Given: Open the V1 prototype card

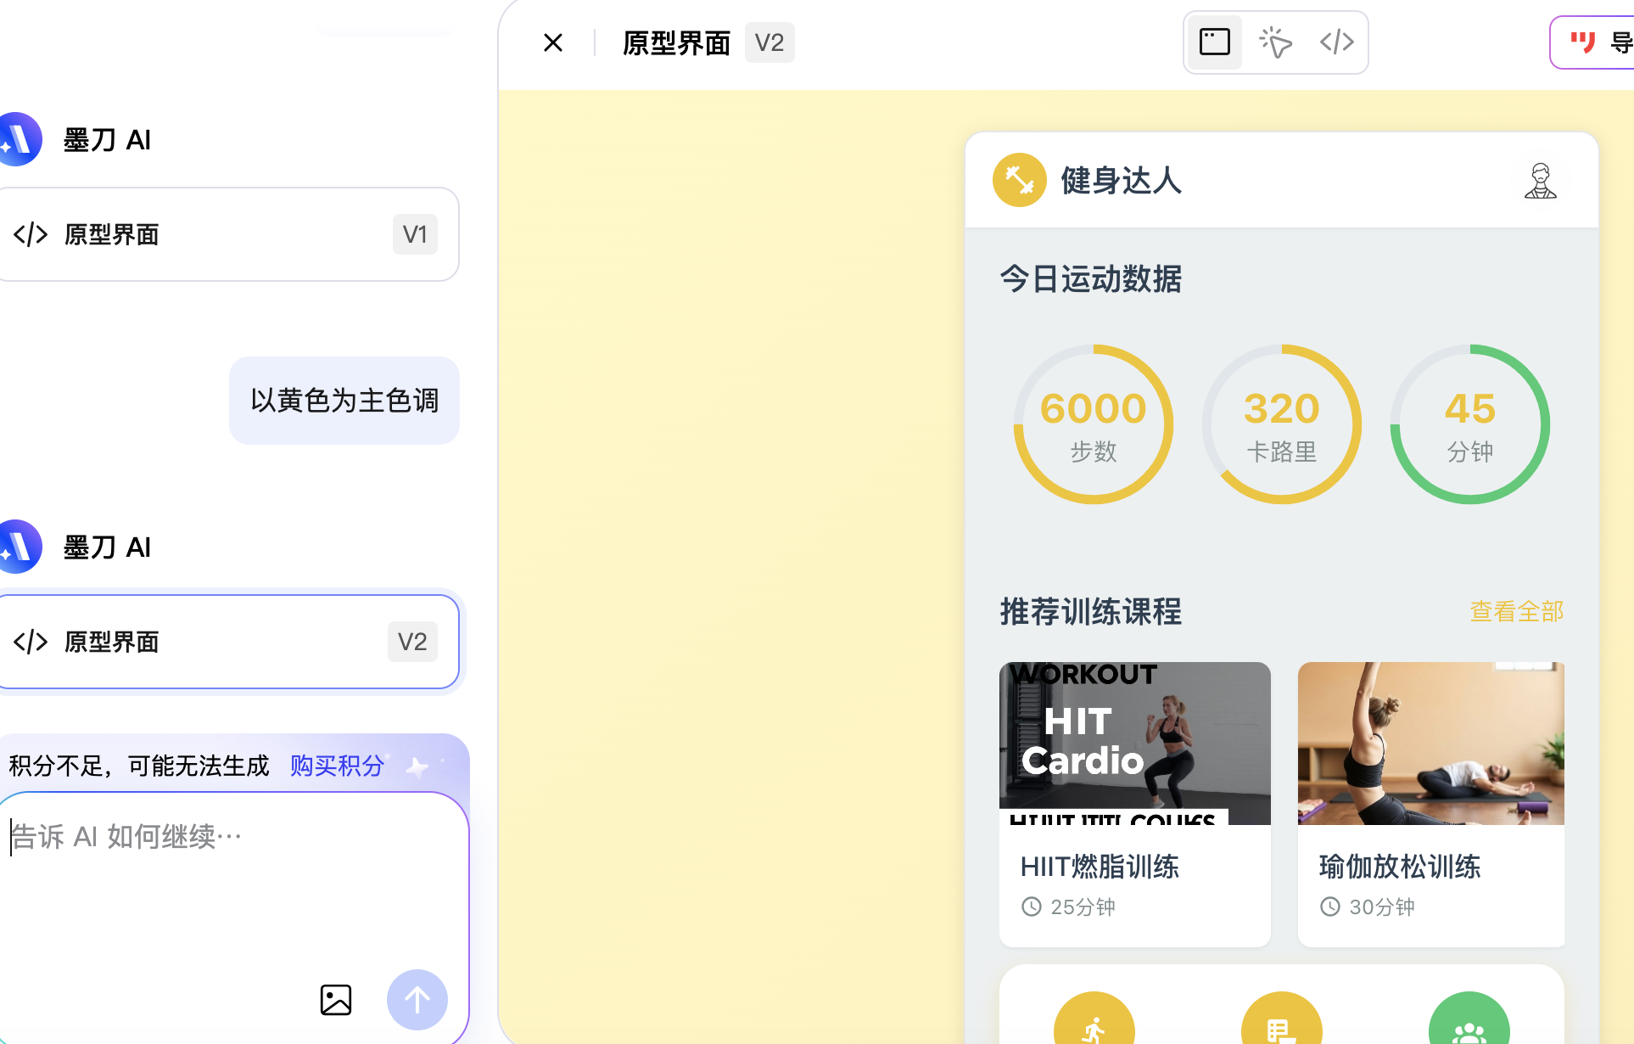Looking at the screenshot, I should (x=228, y=234).
